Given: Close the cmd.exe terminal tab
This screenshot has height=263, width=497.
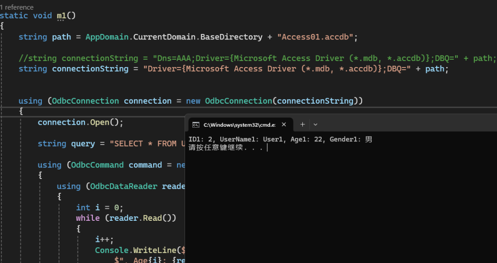Looking at the screenshot, I should [284, 124].
